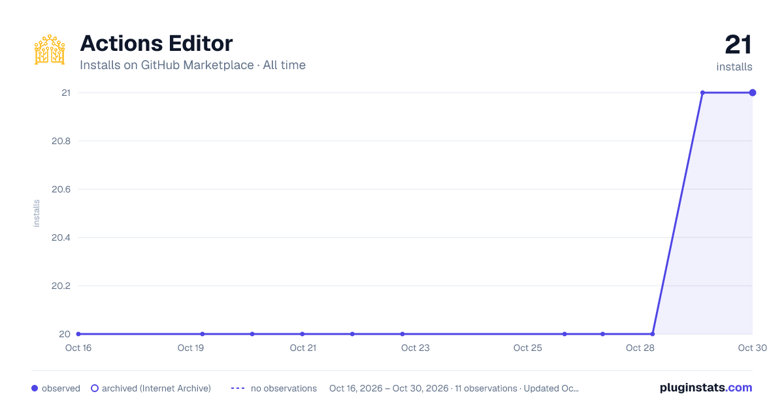Select the data point just right of Oct 19
The height and width of the screenshot is (411, 784).
point(203,334)
